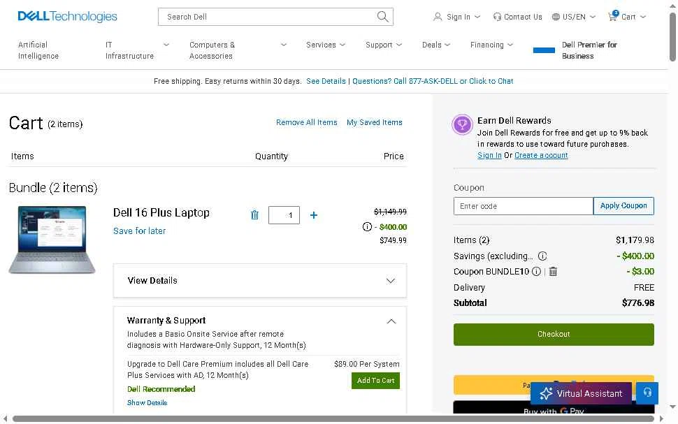
Task: Click the coupon Enter code field
Action: point(524,206)
